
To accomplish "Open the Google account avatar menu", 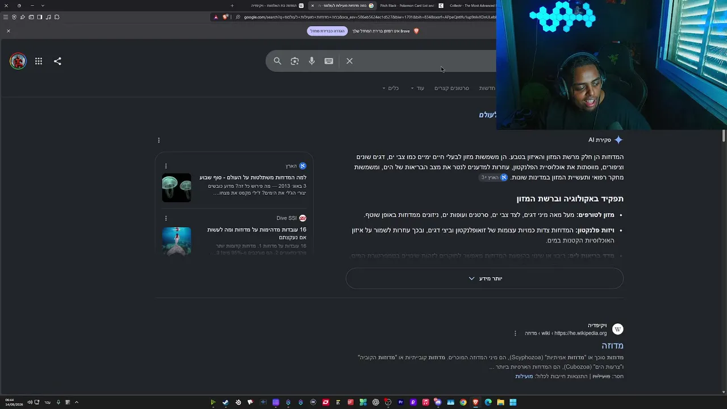I will [x=18, y=61].
